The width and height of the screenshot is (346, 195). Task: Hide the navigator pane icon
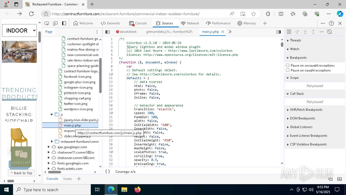click(x=108, y=32)
